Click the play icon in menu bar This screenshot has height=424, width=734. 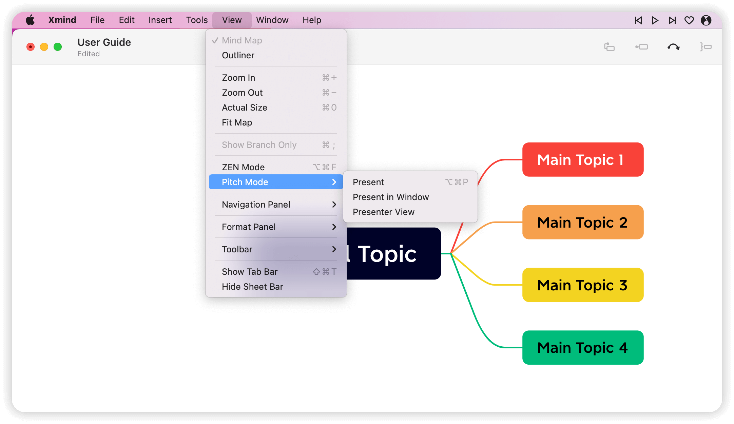coord(655,20)
